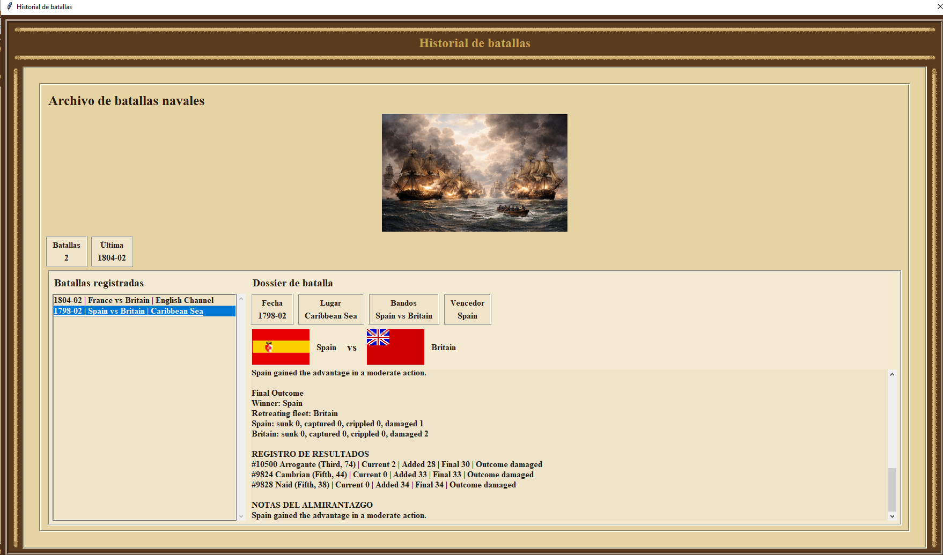Viewport: 943px width, 555px height.
Task: Click the Batallas count card
Action: (x=67, y=251)
